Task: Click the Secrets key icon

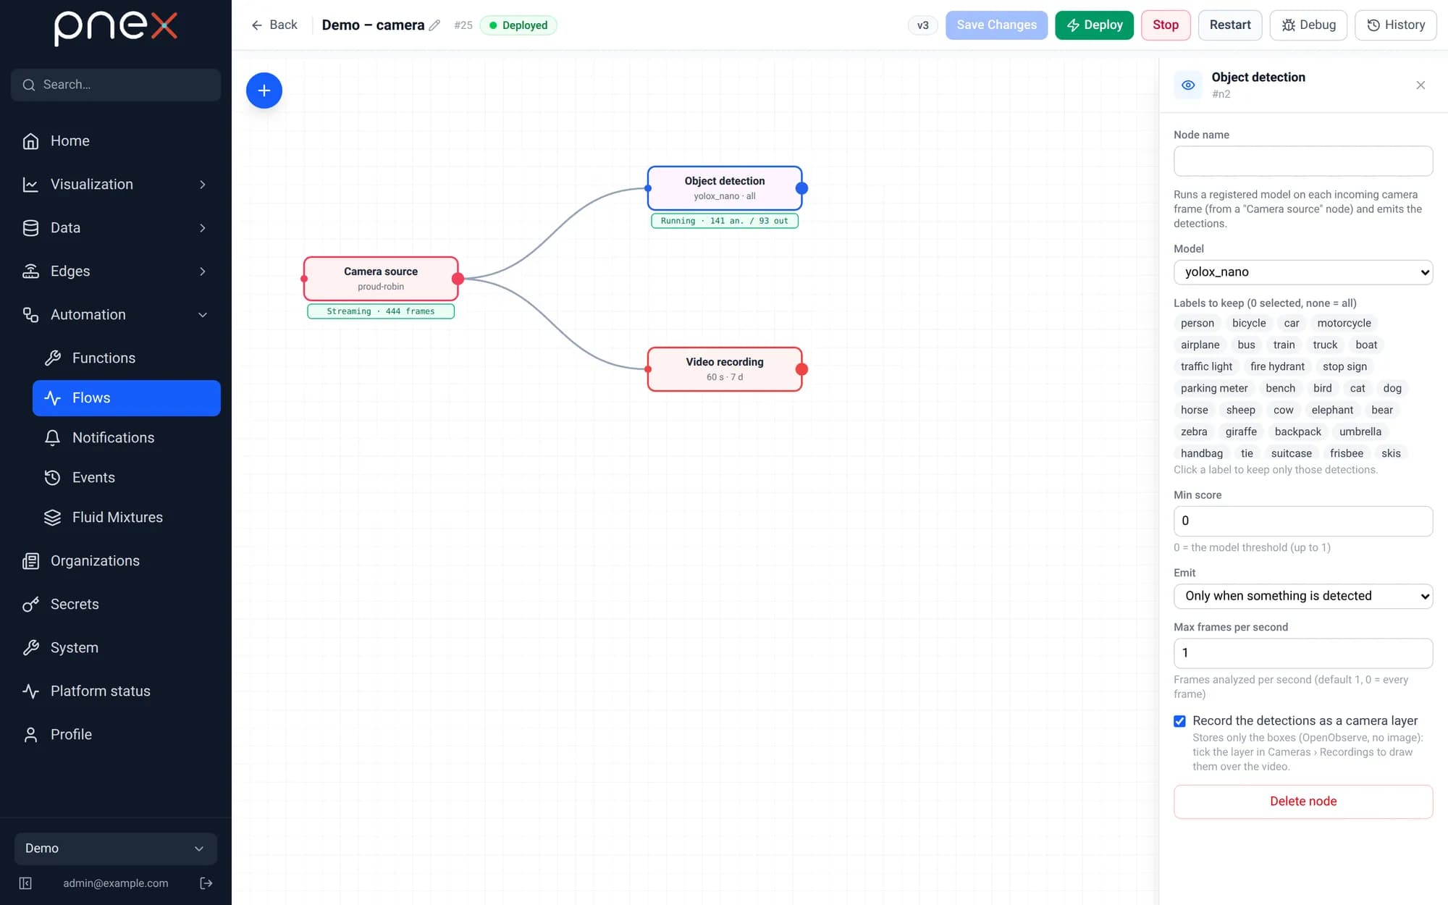Action: click(30, 605)
